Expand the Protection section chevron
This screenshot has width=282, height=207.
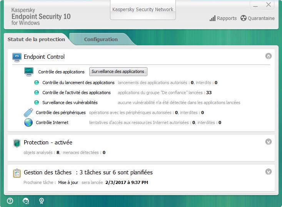click(x=269, y=142)
